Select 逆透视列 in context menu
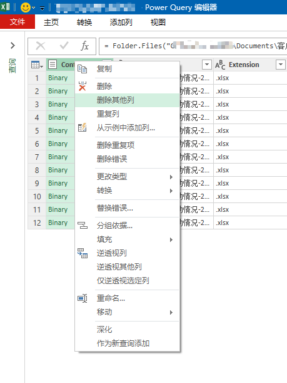287x383 pixels. [128, 253]
